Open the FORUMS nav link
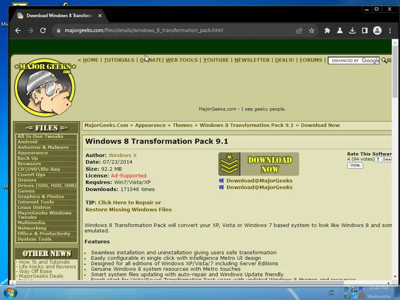Image resolution: width=400 pixels, height=300 pixels. [x=311, y=60]
